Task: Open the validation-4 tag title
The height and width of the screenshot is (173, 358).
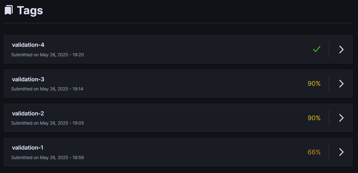Action: (x=28, y=45)
